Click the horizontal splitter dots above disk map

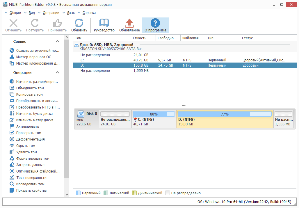185,105
